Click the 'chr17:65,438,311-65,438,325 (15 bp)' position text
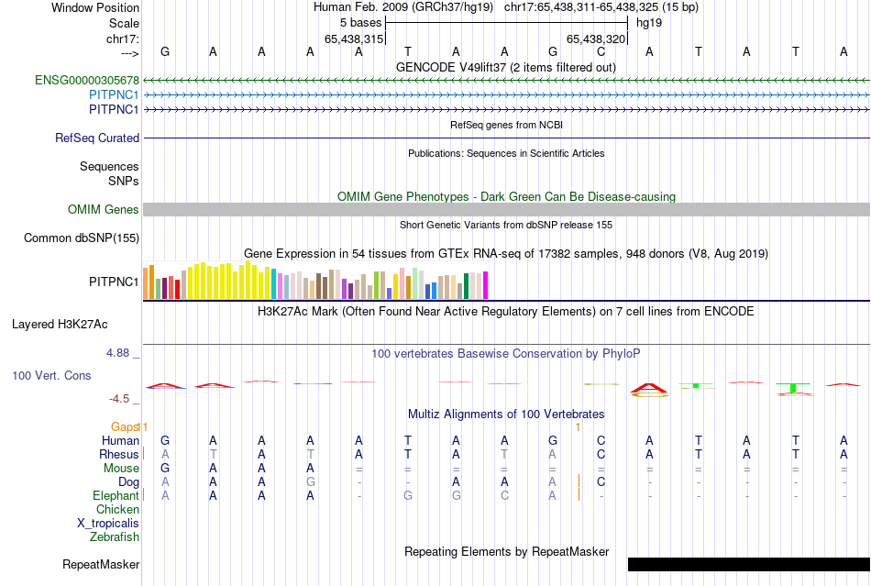The width and height of the screenshot is (871, 586). [601, 7]
